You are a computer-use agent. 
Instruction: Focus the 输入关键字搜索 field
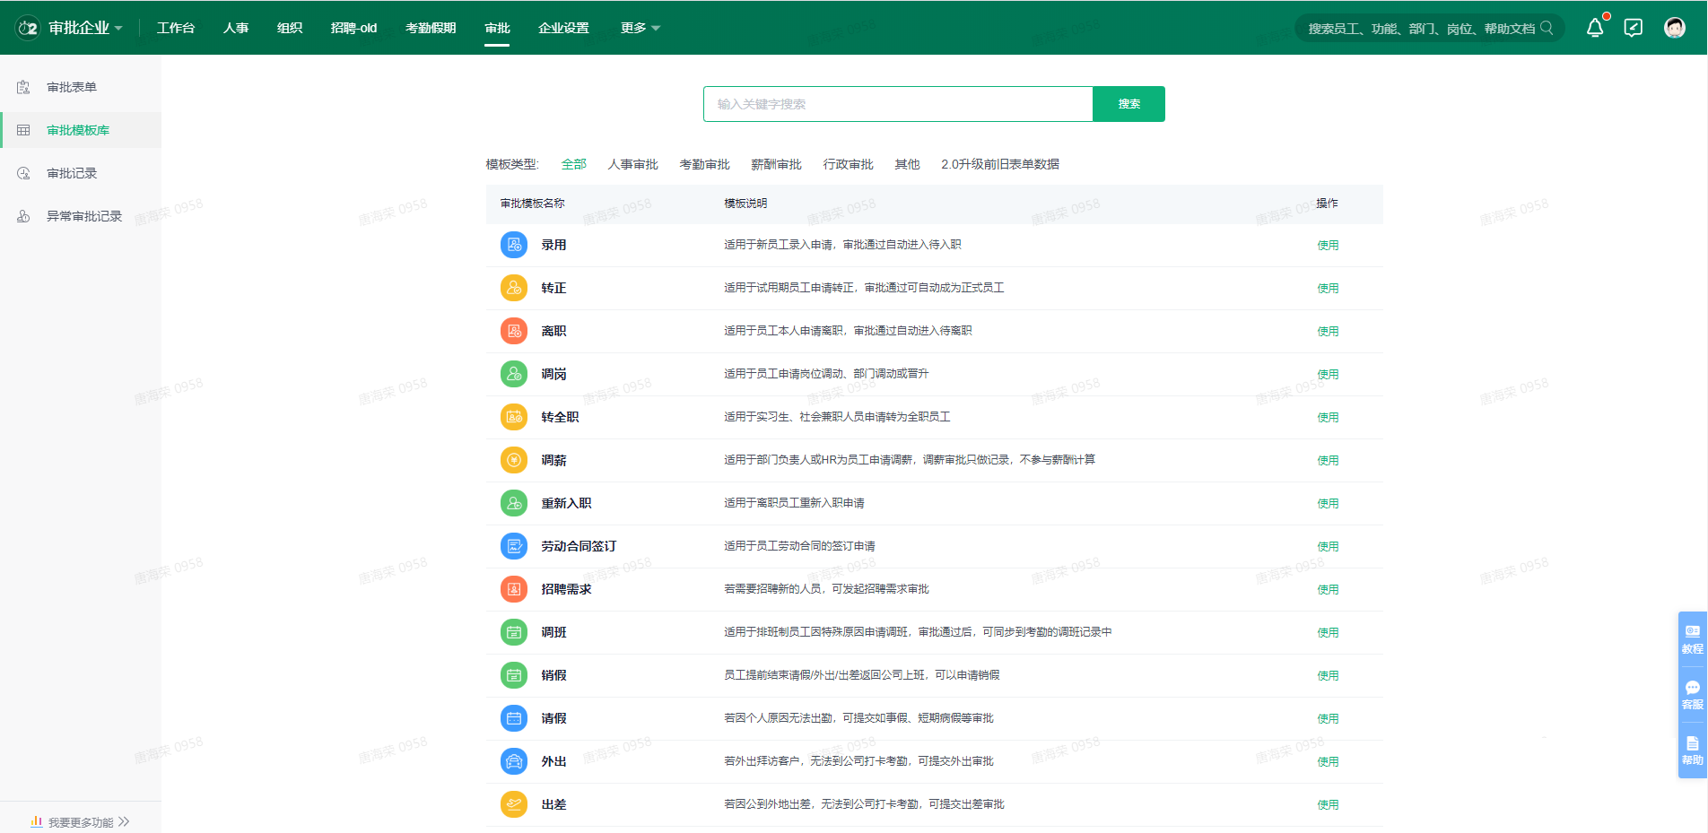pos(898,104)
